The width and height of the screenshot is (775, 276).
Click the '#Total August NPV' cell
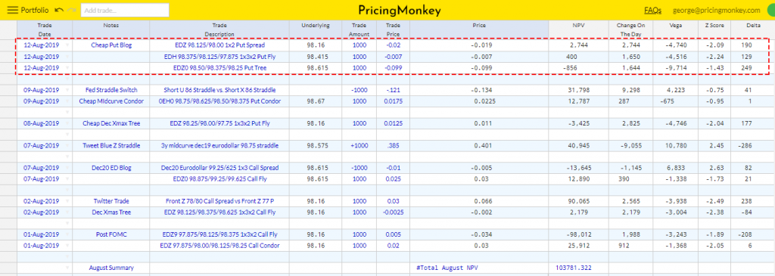pos(479,268)
